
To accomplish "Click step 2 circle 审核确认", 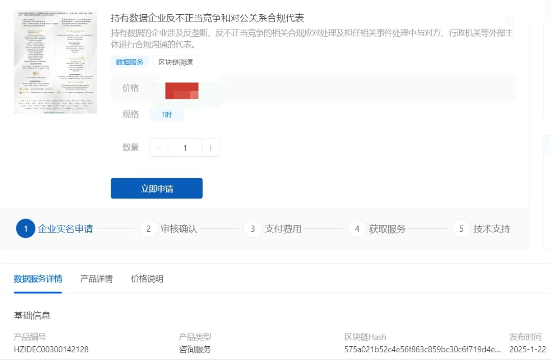I will click(x=148, y=229).
